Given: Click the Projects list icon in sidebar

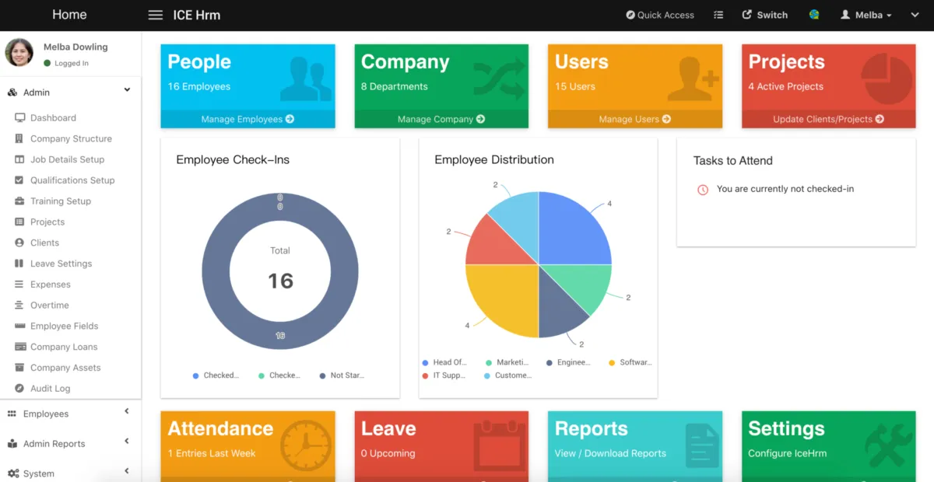Looking at the screenshot, I should (x=19, y=222).
